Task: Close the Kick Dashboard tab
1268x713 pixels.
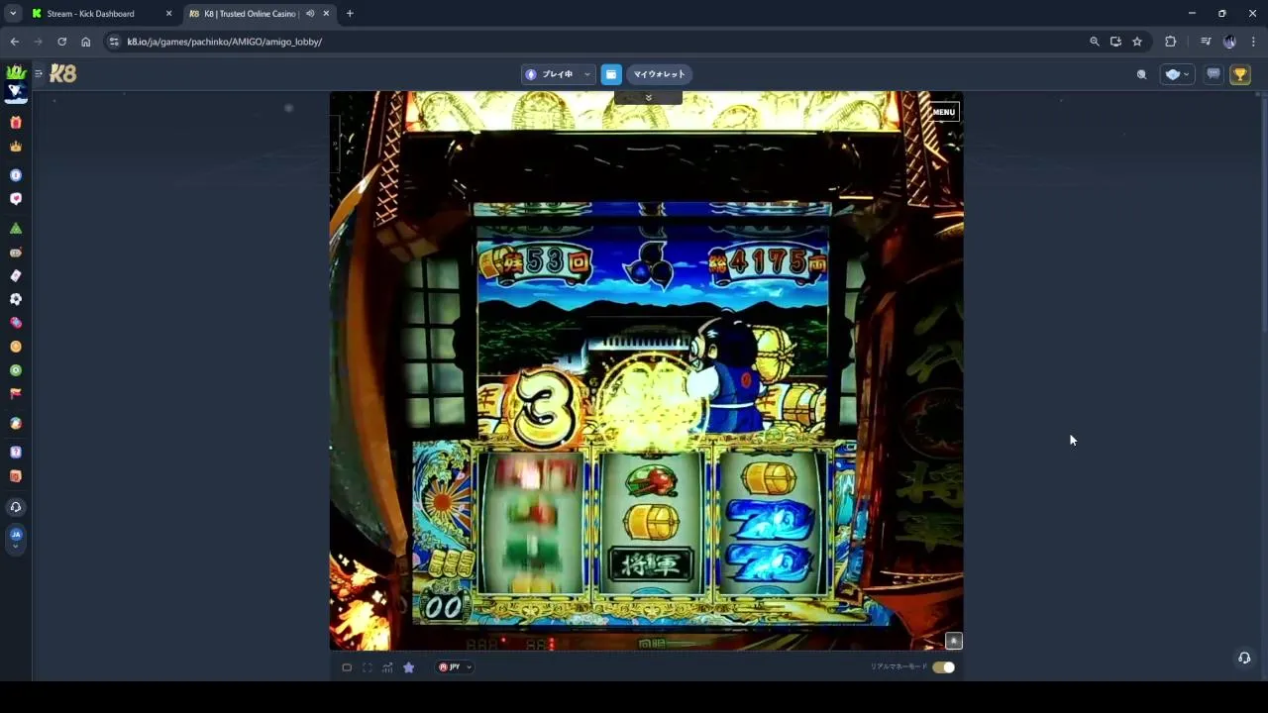Action: click(168, 14)
